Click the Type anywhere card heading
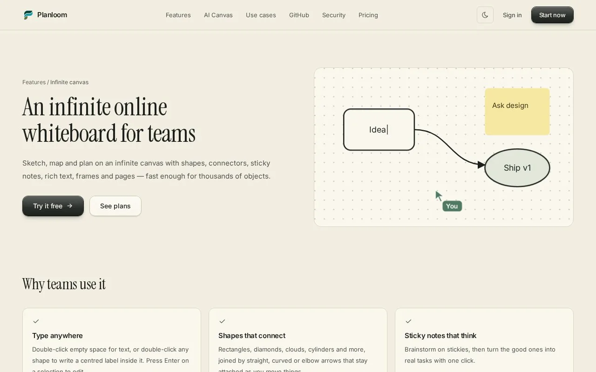This screenshot has width=596, height=372. coord(57,336)
